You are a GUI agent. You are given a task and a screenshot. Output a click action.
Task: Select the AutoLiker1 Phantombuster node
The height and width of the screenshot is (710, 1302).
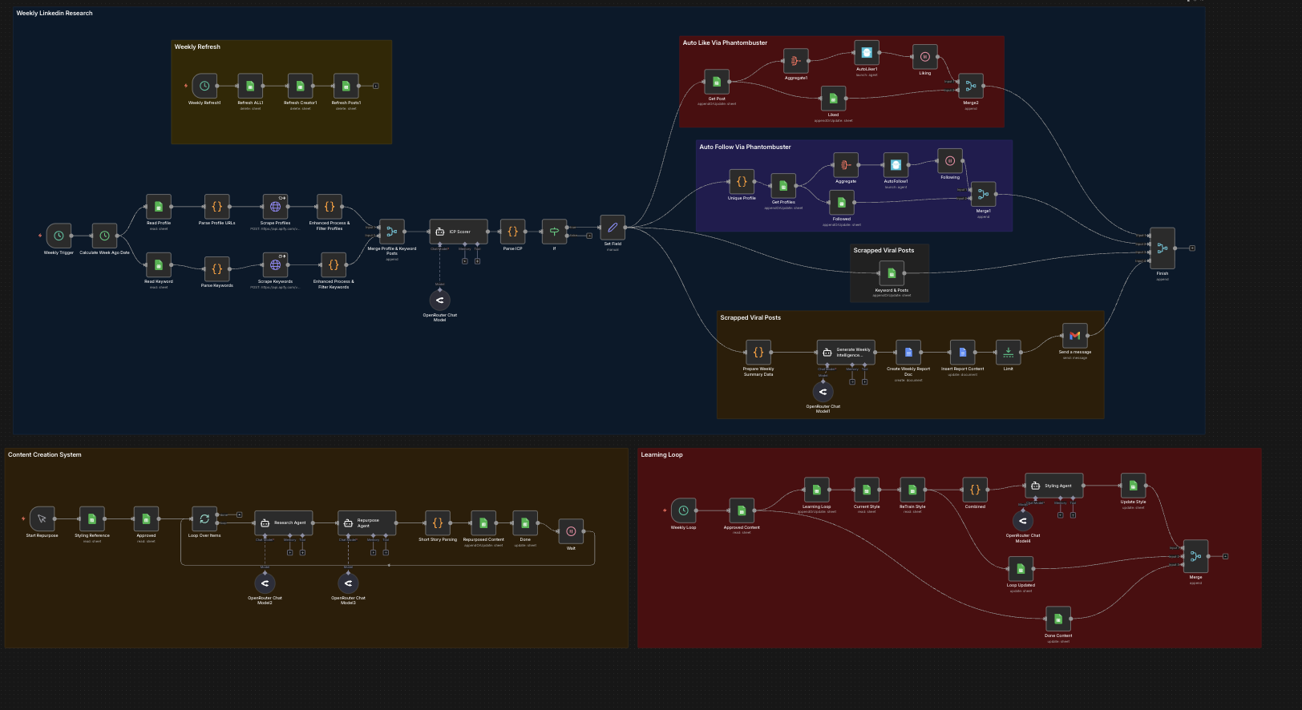[867, 53]
